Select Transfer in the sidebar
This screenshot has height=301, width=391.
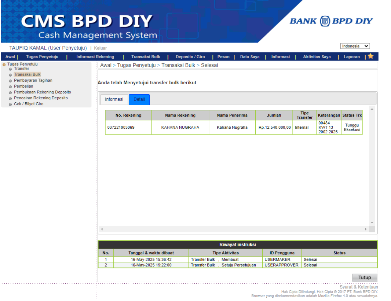point(21,69)
